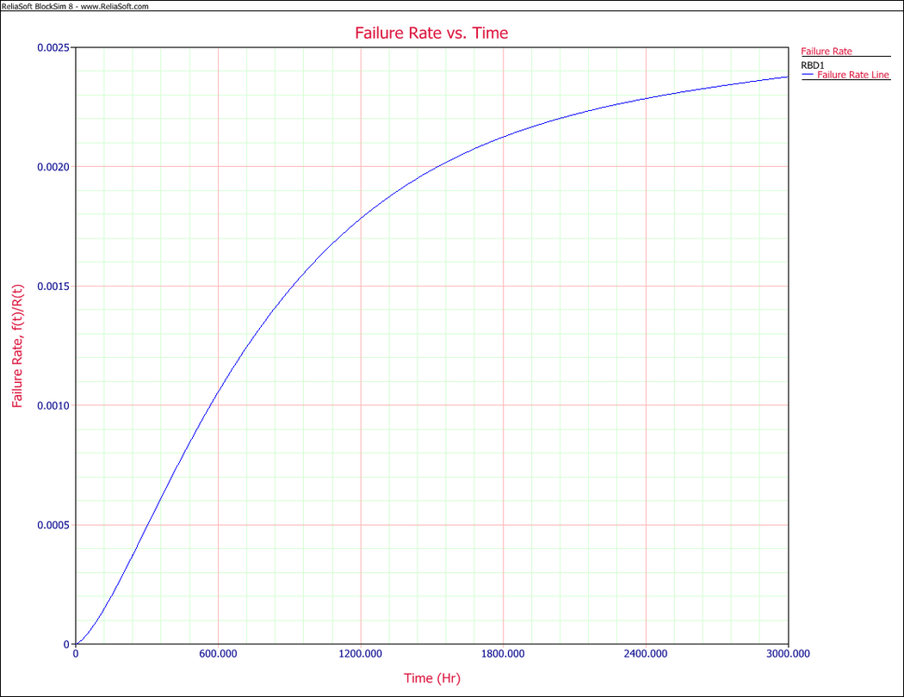This screenshot has width=904, height=697.
Task: Click the 'Failure Rate vs. Time' plot title
Action: 431,34
